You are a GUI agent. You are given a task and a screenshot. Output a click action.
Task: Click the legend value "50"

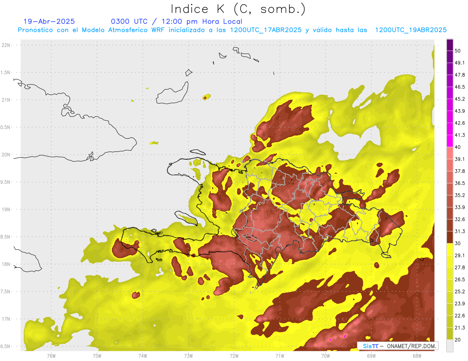pyautogui.click(x=458, y=51)
